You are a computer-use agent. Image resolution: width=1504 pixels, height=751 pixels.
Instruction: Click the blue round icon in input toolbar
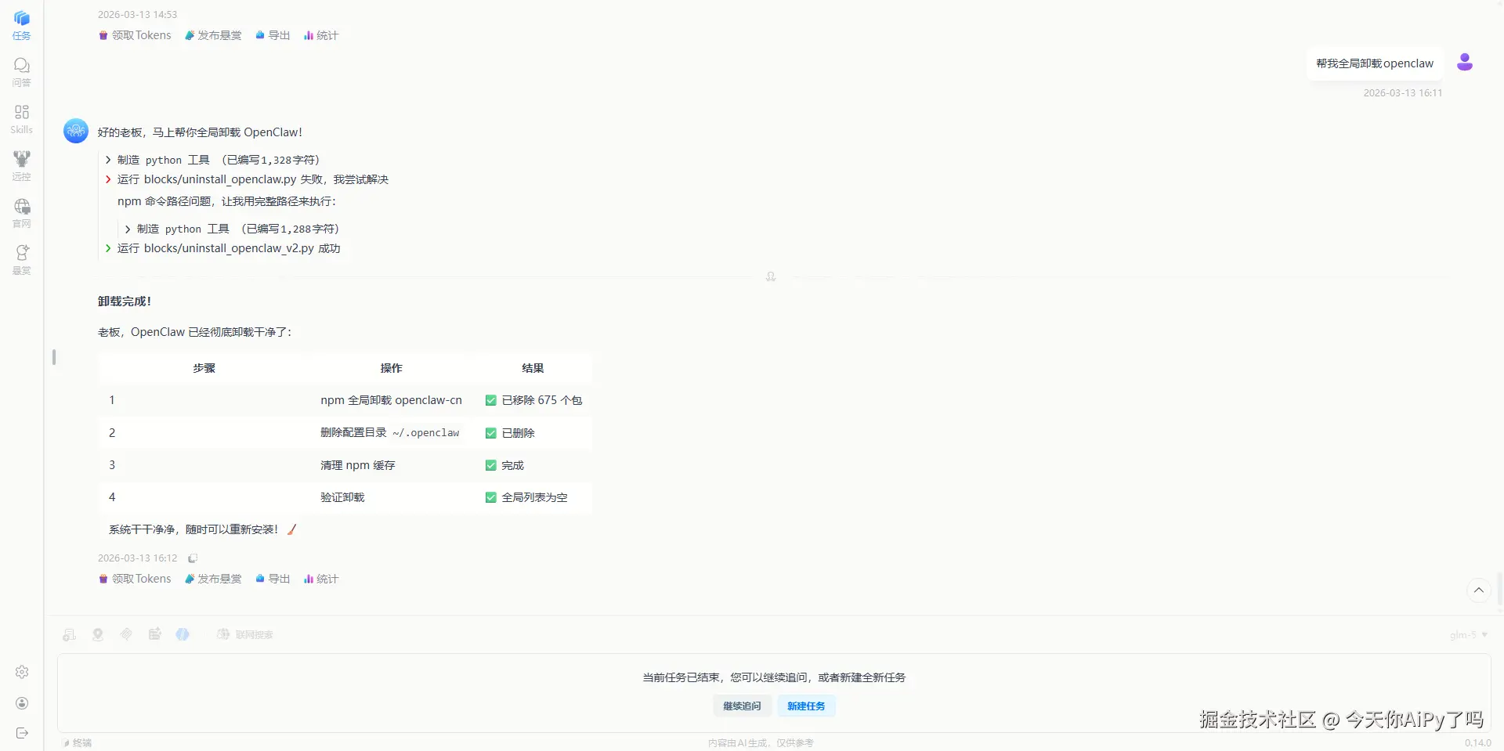click(x=183, y=634)
